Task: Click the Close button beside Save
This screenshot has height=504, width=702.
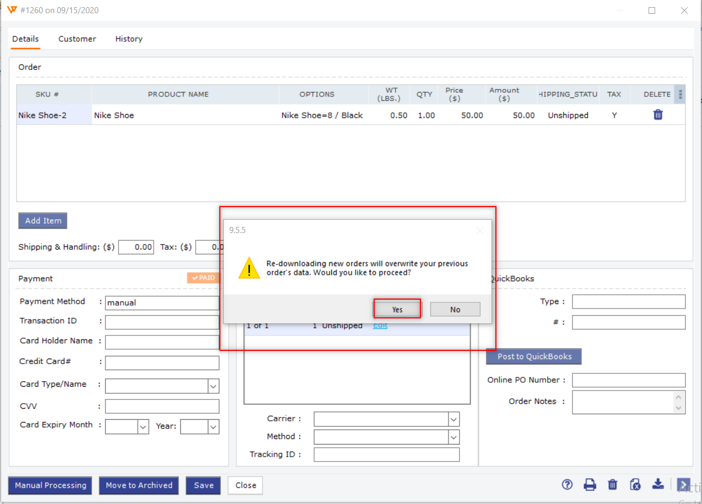Action: pyautogui.click(x=245, y=485)
